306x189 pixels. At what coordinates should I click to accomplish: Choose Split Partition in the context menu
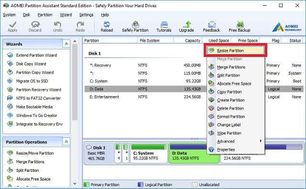235,76
